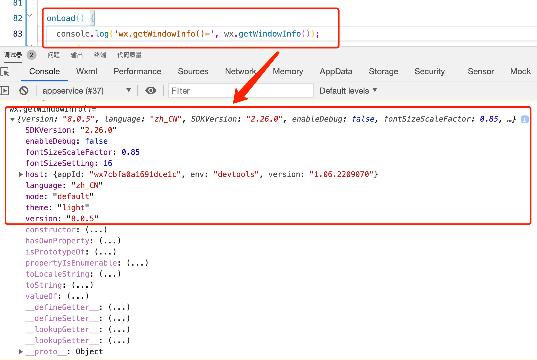Switch to the Wxml tab
This screenshot has height=360, width=537.
point(87,71)
